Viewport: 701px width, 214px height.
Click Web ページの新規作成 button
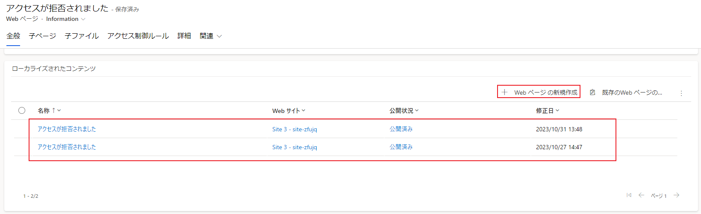(539, 92)
